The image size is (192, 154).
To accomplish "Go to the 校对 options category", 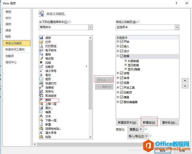I will 8,18.
